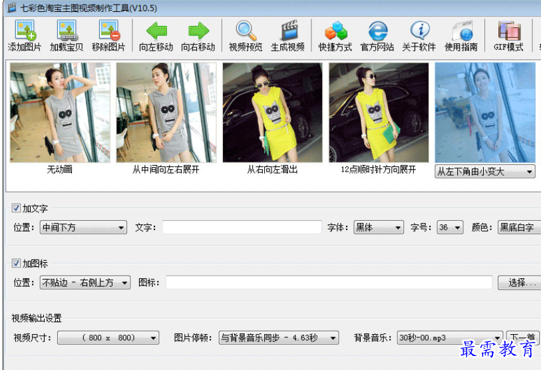This screenshot has width=541, height=370.
Task: Click the 视频输出设置 section label
Action: coord(37,318)
